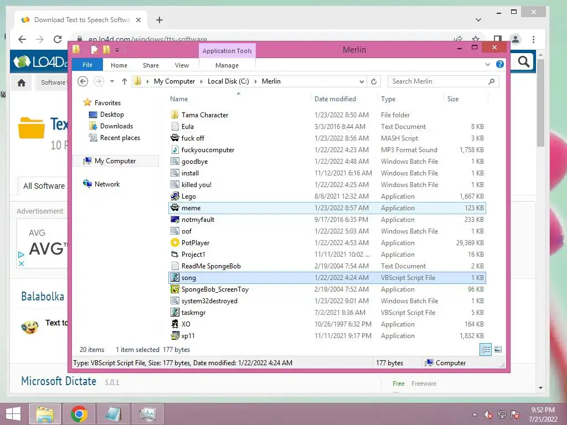Select the Application Tools contextual tab

point(227,51)
